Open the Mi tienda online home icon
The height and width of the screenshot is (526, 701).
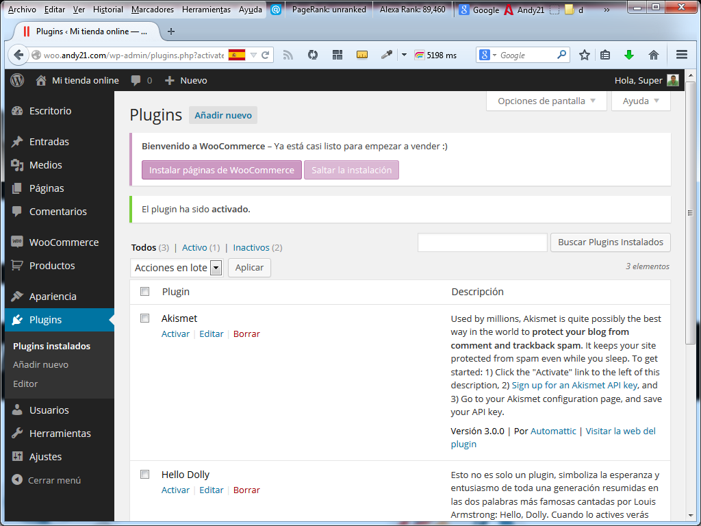pos(41,81)
